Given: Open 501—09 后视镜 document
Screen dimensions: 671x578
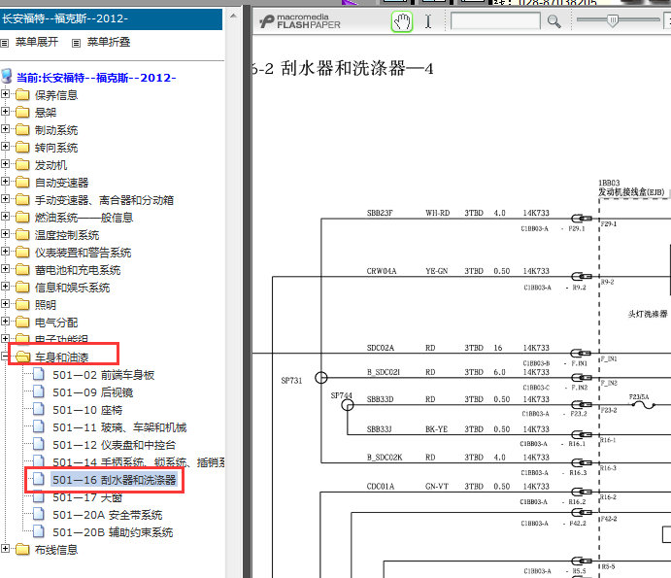Looking at the screenshot, I should [x=93, y=392].
